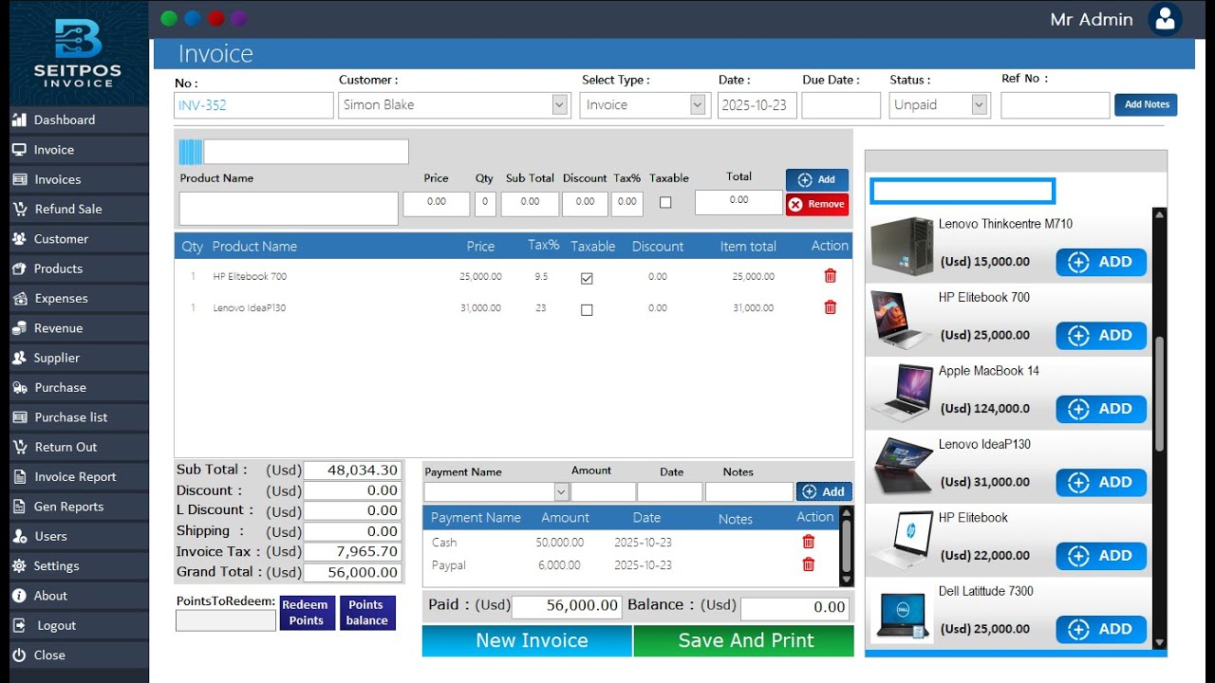Go to Invoices in the sidebar

coord(79,179)
